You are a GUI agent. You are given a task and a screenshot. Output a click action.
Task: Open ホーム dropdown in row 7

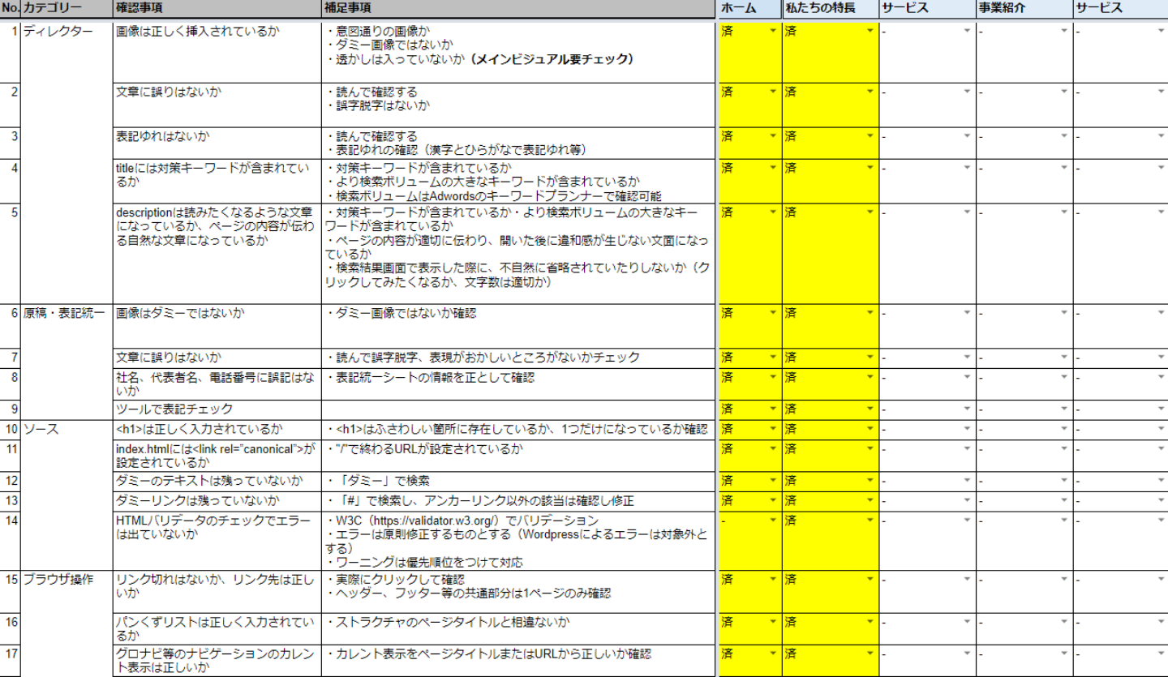point(772,358)
